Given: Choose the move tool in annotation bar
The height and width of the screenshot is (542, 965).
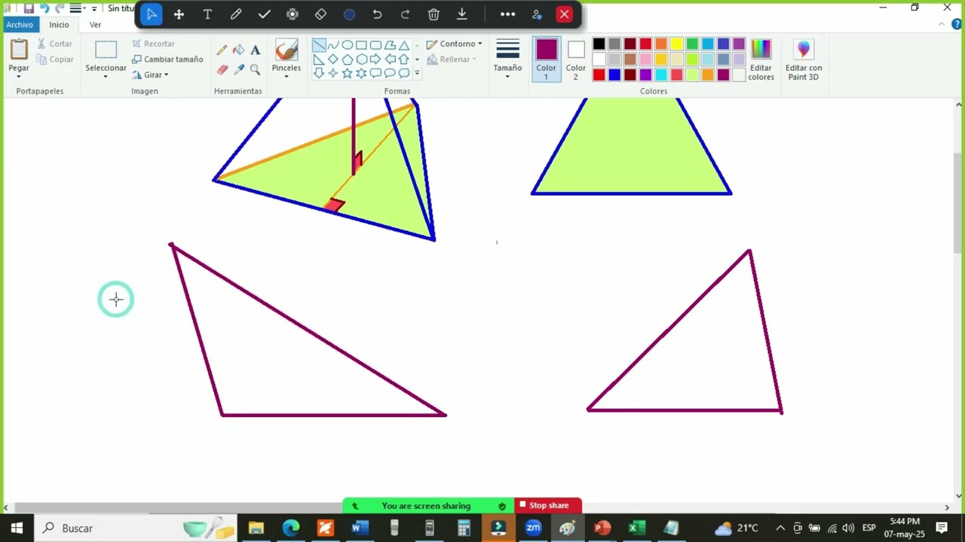Looking at the screenshot, I should [179, 14].
